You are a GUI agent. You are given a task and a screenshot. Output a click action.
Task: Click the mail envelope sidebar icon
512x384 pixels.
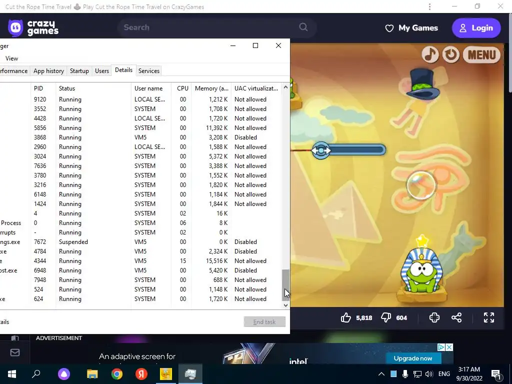15,352
